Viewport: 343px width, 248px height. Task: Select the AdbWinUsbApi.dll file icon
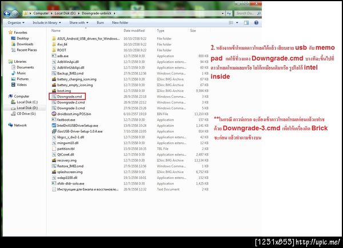click(x=54, y=67)
